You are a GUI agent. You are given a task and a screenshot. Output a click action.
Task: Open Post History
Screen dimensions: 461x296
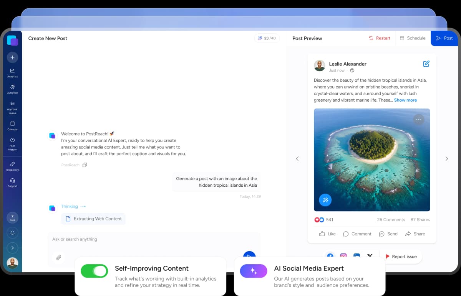12,144
